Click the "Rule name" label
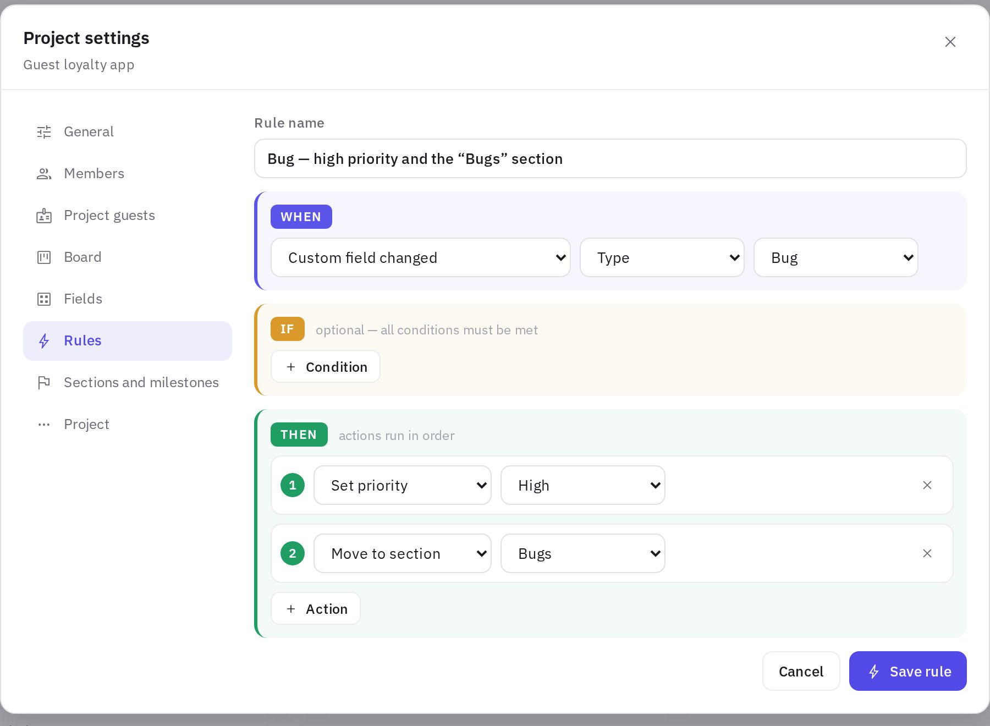Image resolution: width=990 pixels, height=726 pixels. tap(289, 123)
